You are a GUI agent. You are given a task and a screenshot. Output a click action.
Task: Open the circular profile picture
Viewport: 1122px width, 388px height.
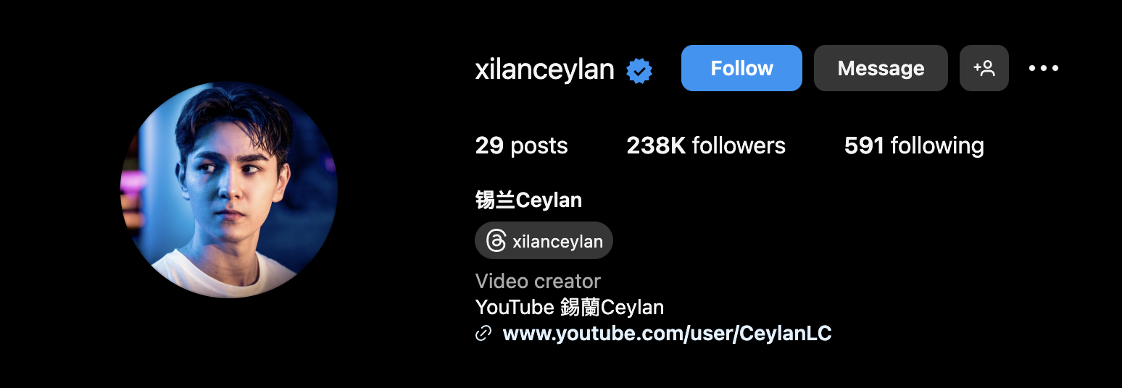tap(229, 190)
